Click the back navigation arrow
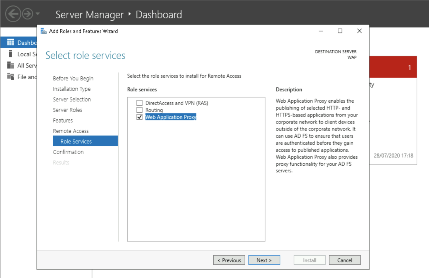429x278 pixels. (13, 14)
